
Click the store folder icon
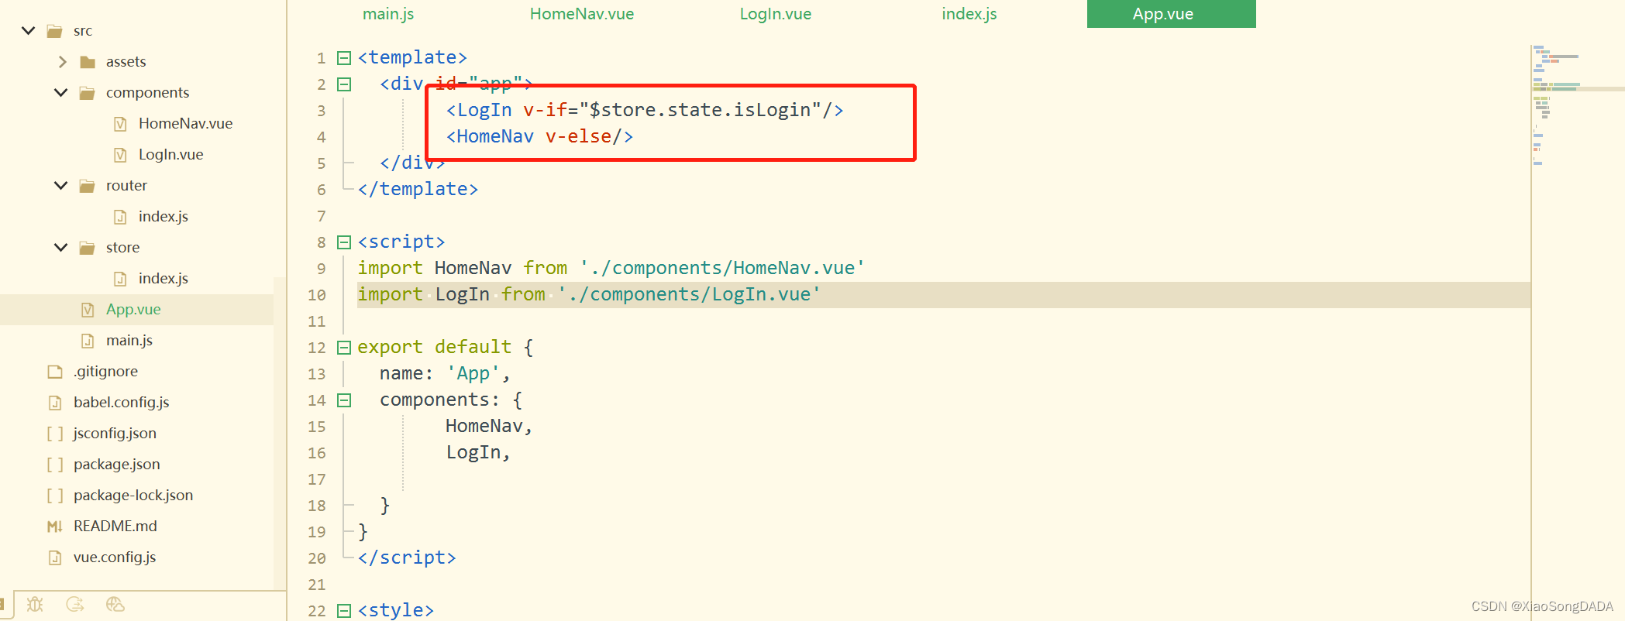coord(87,248)
